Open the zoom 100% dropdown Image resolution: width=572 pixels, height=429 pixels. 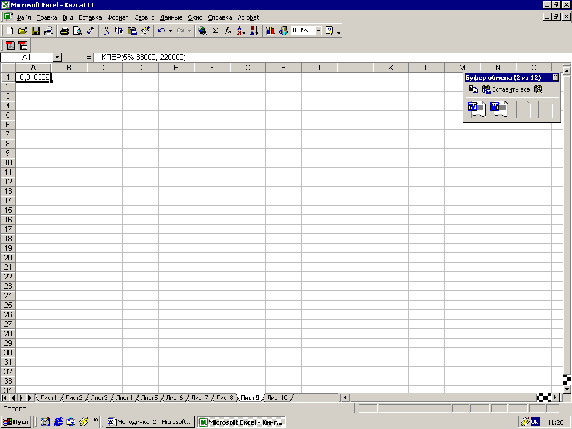tap(318, 31)
